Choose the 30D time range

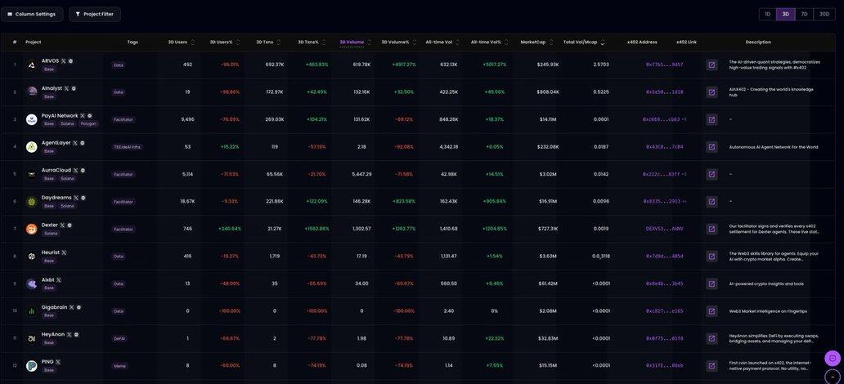point(824,14)
